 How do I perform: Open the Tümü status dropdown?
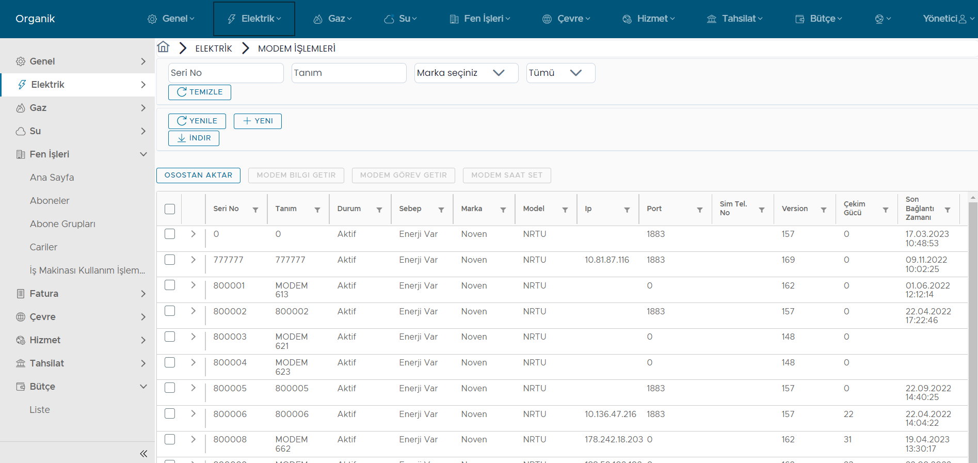click(560, 73)
